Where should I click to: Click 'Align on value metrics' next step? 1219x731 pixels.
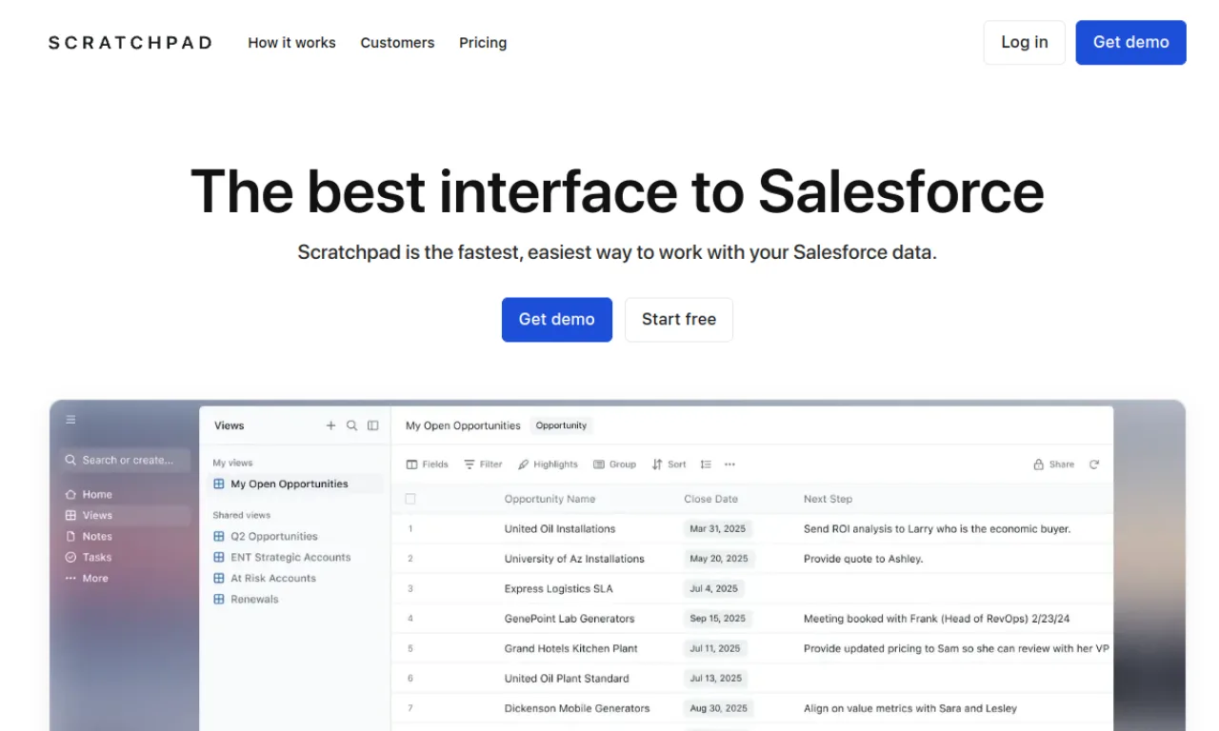(909, 708)
